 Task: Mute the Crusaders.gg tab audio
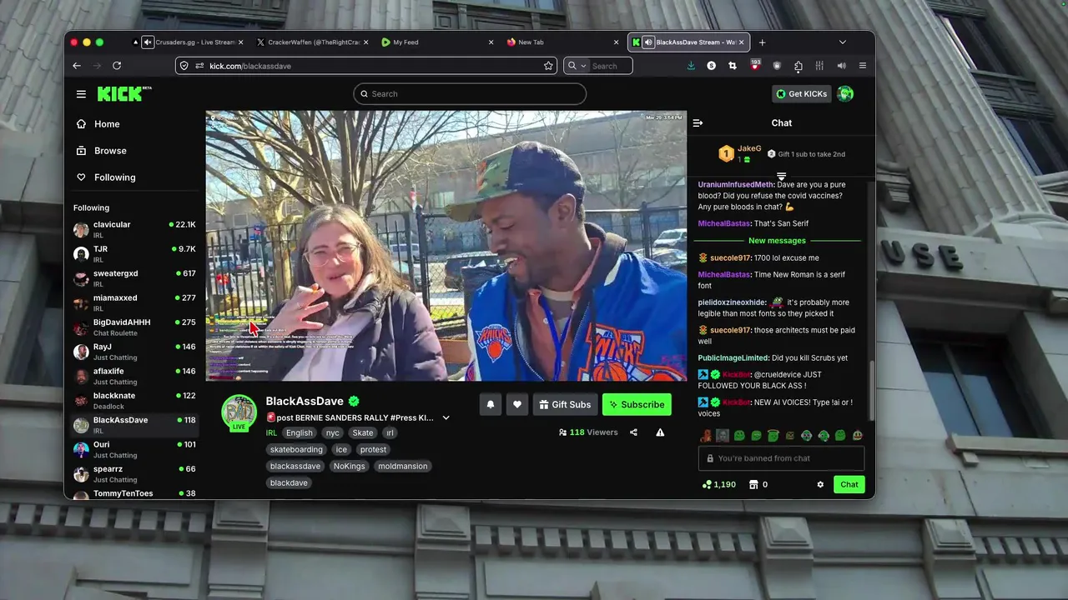click(x=148, y=42)
